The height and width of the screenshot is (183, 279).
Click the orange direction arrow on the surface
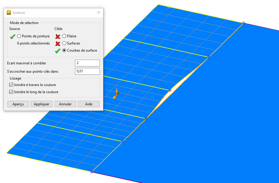pos(116,93)
